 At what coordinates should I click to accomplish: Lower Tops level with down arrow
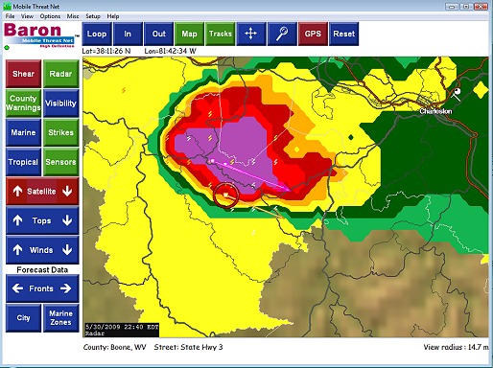click(x=67, y=220)
